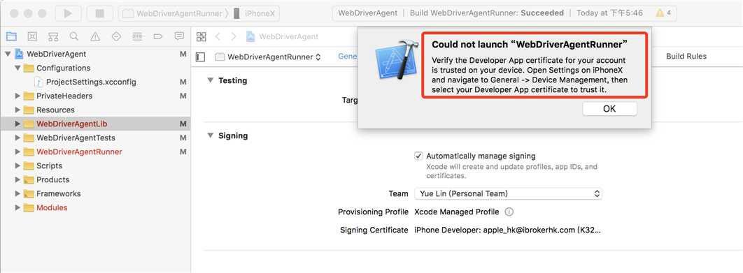The width and height of the screenshot is (743, 273).
Task: Open the Find navigator magnifier icon
Action: (x=74, y=36)
